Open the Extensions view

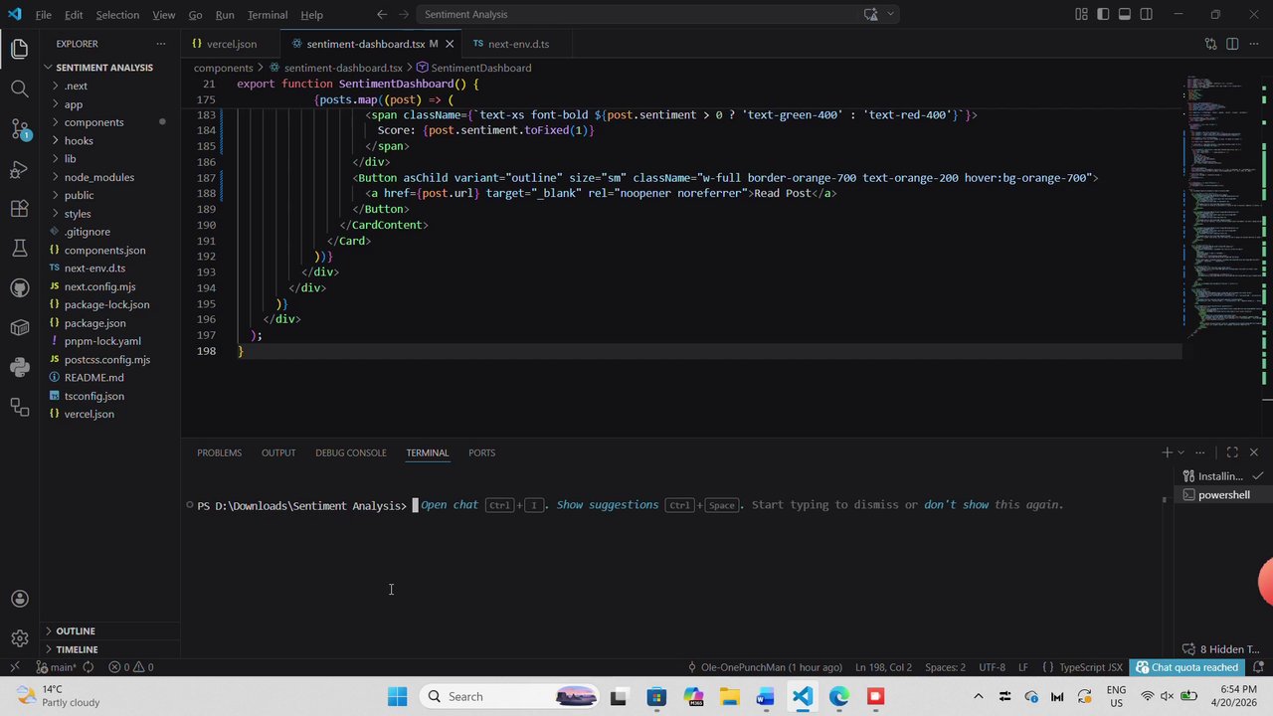pos(19,208)
